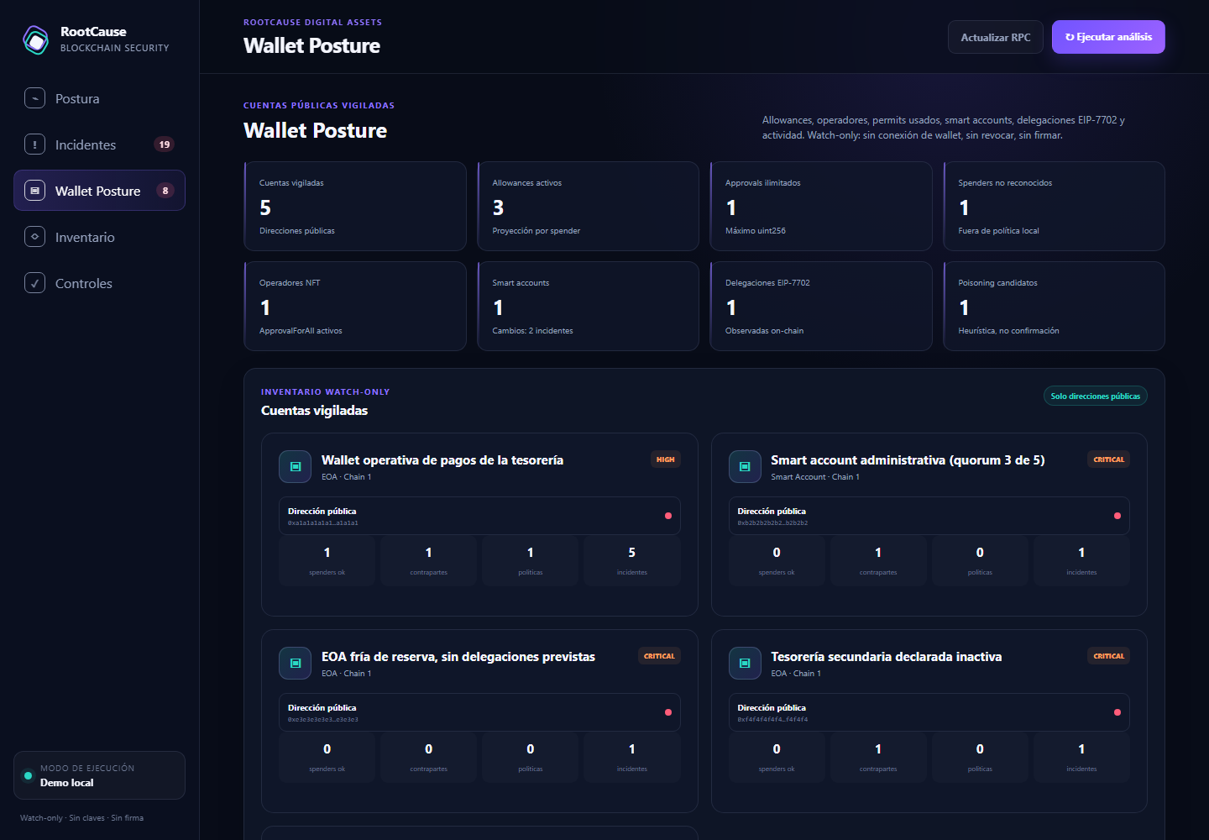Screen dimensions: 1209x840
Task: Click the EOA fría de reserva account icon
Action: click(x=295, y=664)
